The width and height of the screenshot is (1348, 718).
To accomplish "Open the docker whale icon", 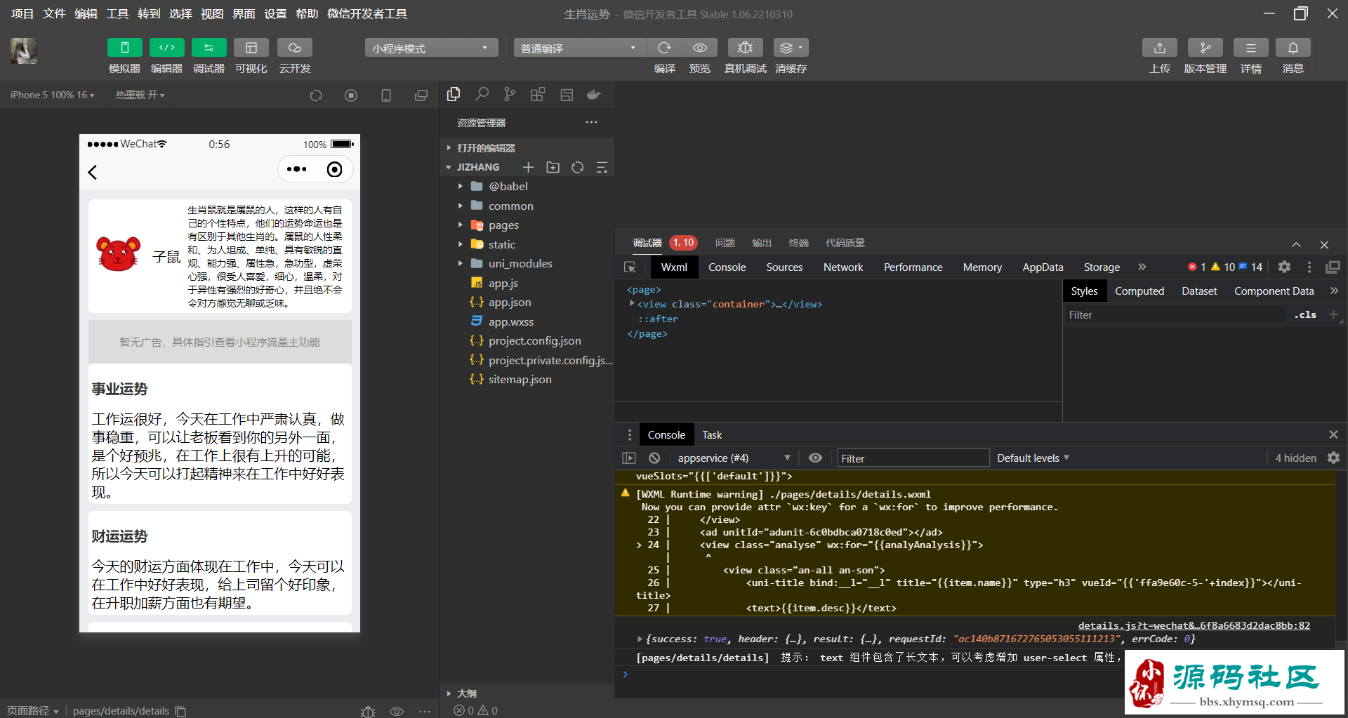I will coord(594,94).
